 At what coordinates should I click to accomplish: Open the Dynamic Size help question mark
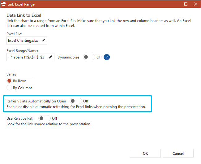pyautogui.click(x=107, y=57)
